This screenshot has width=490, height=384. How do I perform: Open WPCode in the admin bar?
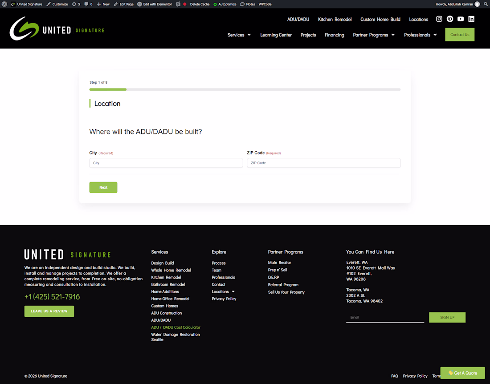pos(265,4)
